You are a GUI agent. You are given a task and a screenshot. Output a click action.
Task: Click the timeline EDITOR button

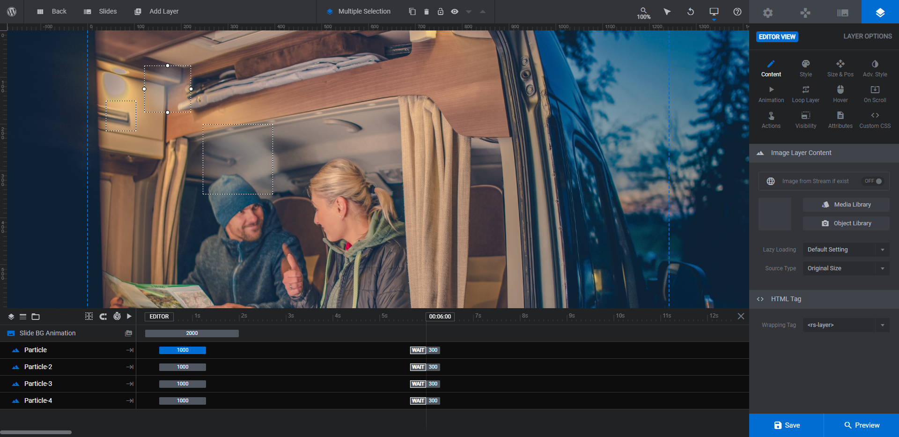point(159,317)
